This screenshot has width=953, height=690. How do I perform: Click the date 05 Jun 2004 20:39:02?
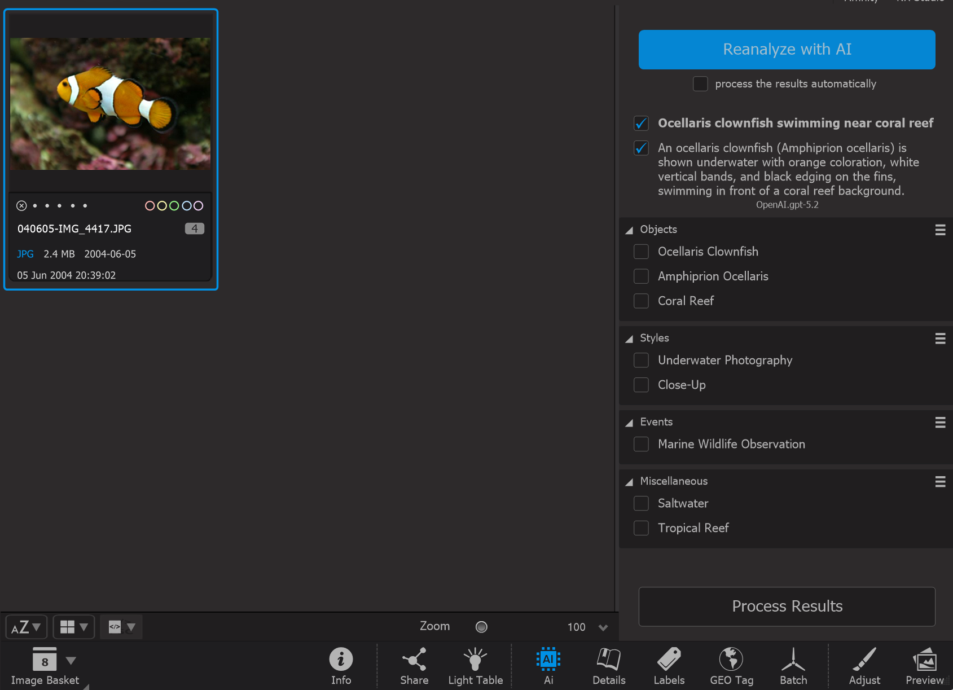67,275
